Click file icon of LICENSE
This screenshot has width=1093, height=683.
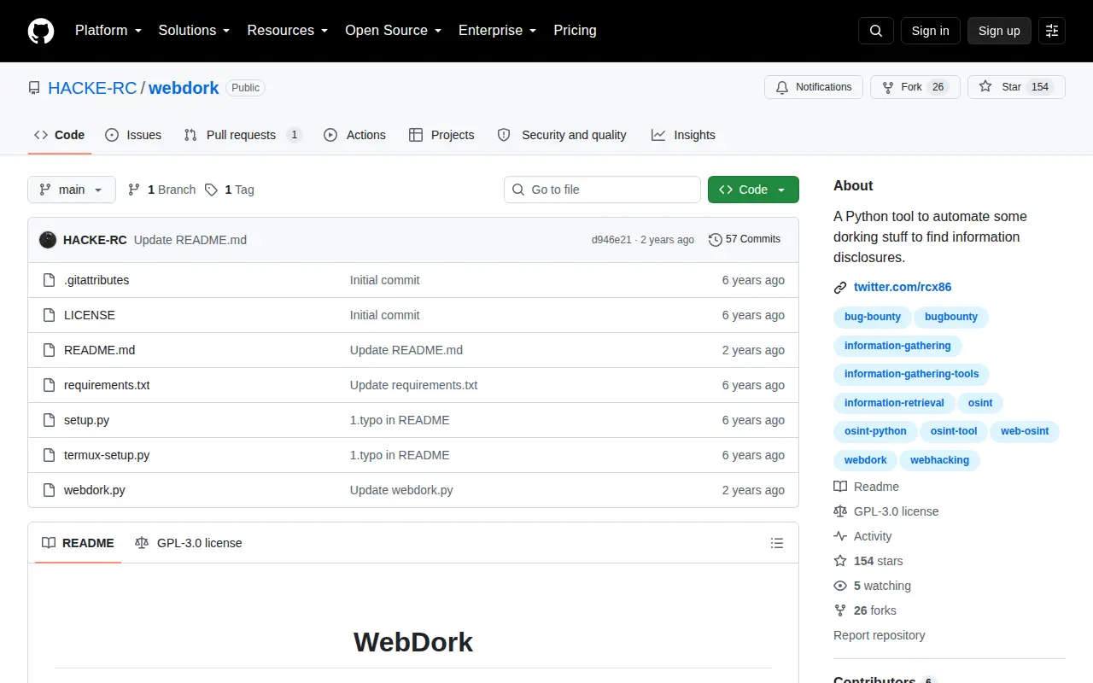tap(49, 315)
